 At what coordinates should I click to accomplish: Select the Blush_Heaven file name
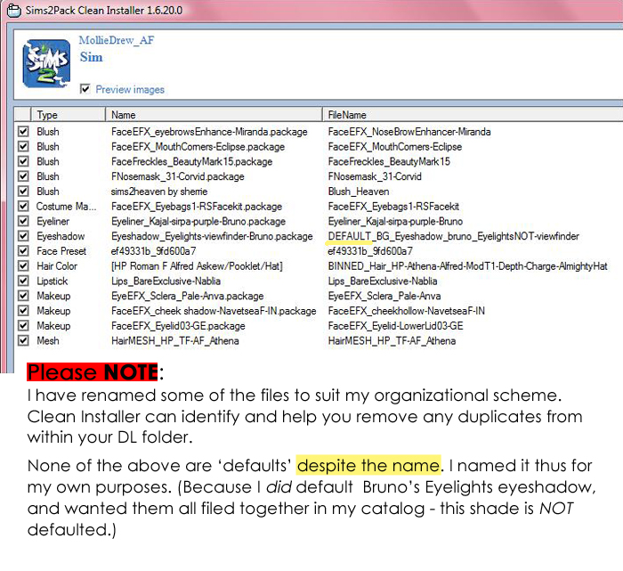coord(359,192)
